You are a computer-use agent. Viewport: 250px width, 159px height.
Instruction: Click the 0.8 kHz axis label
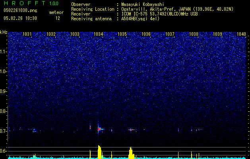point(3,111)
